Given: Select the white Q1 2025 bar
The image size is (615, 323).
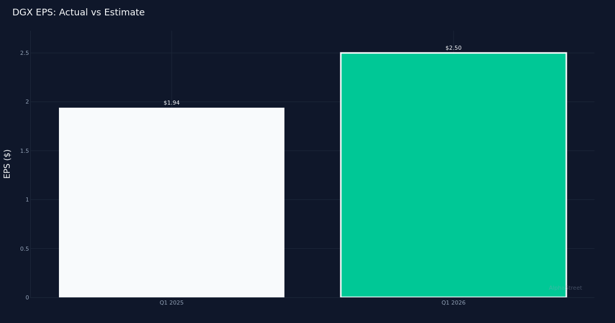Looking at the screenshot, I should pos(171,203).
